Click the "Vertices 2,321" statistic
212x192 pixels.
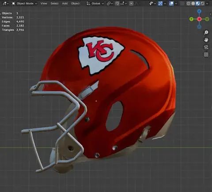13,17
